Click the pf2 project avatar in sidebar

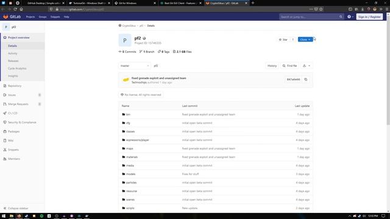click(x=6, y=27)
